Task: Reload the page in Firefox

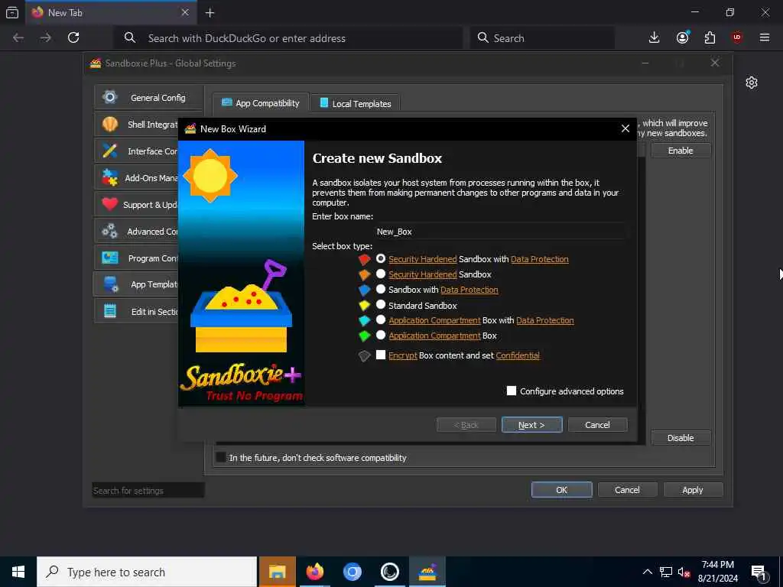Action: click(x=73, y=37)
